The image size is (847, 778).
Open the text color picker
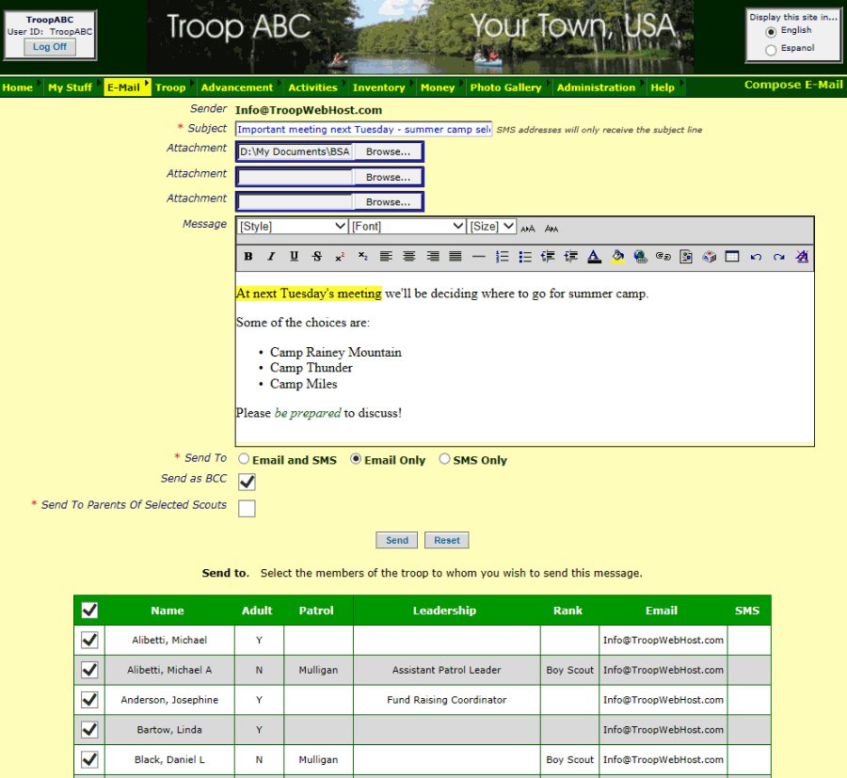click(594, 257)
